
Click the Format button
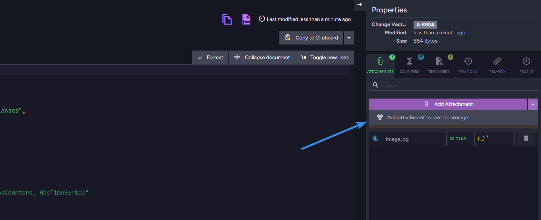(x=210, y=58)
